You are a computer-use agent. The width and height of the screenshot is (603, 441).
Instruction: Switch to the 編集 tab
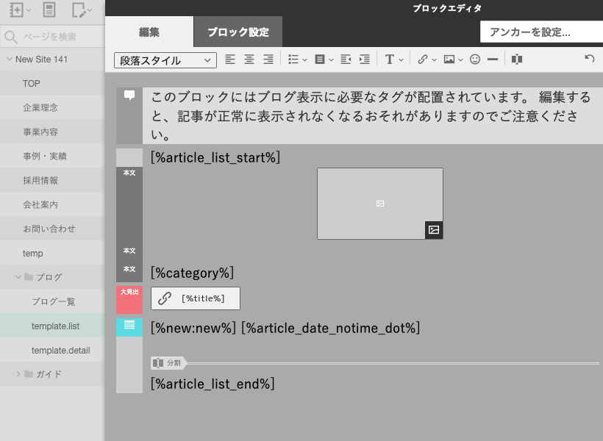point(149,32)
